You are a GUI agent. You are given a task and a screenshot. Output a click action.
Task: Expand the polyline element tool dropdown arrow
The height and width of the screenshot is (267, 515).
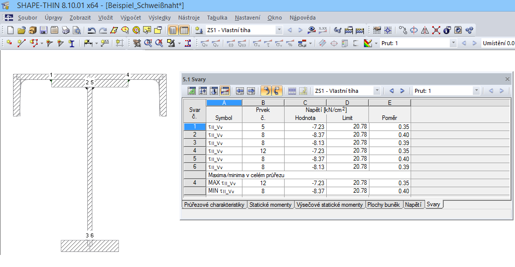42,43
